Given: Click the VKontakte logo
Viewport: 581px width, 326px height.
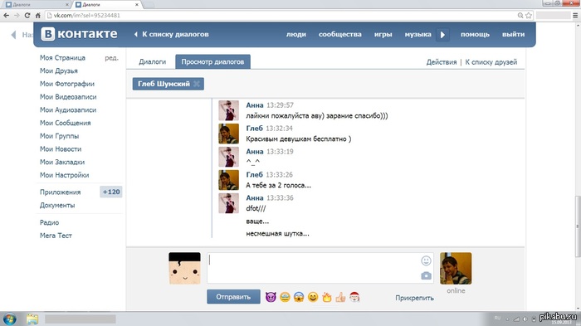Looking at the screenshot, I should click(79, 34).
